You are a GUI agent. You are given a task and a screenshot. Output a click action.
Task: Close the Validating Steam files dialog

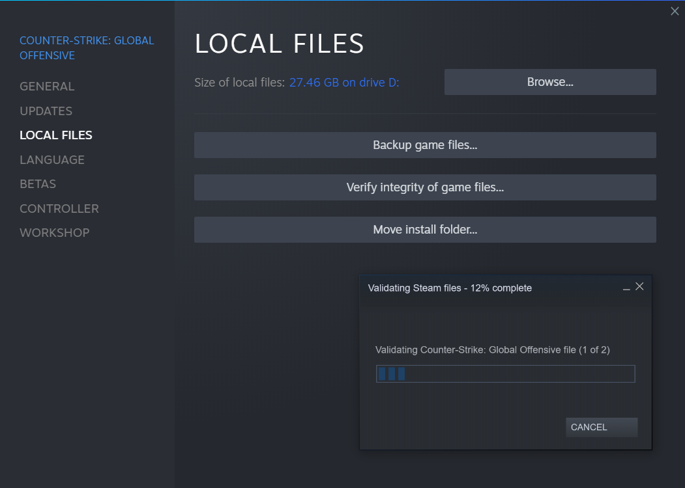[639, 287]
